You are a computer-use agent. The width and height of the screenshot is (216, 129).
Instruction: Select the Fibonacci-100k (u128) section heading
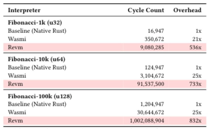[x=40, y=96]
